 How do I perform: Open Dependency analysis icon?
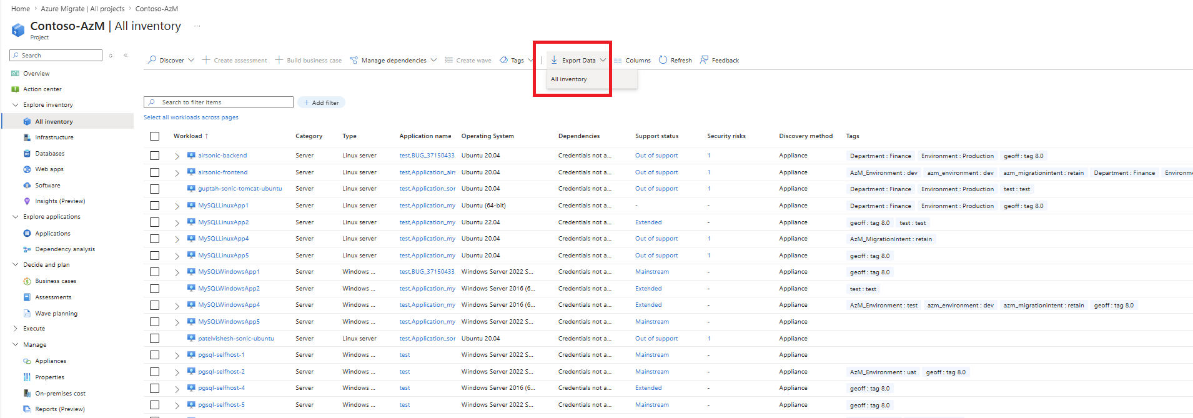27,249
